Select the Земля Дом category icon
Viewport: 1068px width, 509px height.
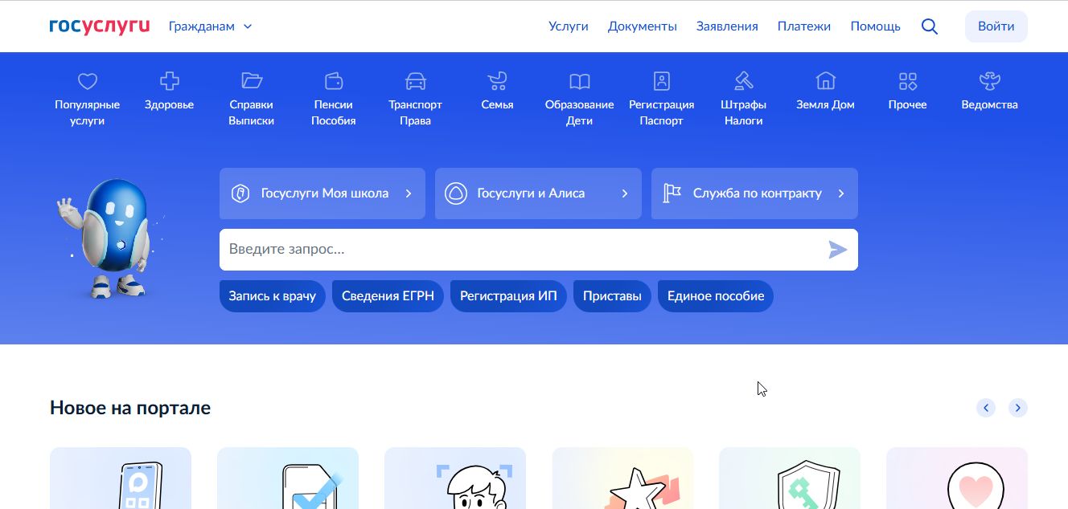click(x=825, y=81)
